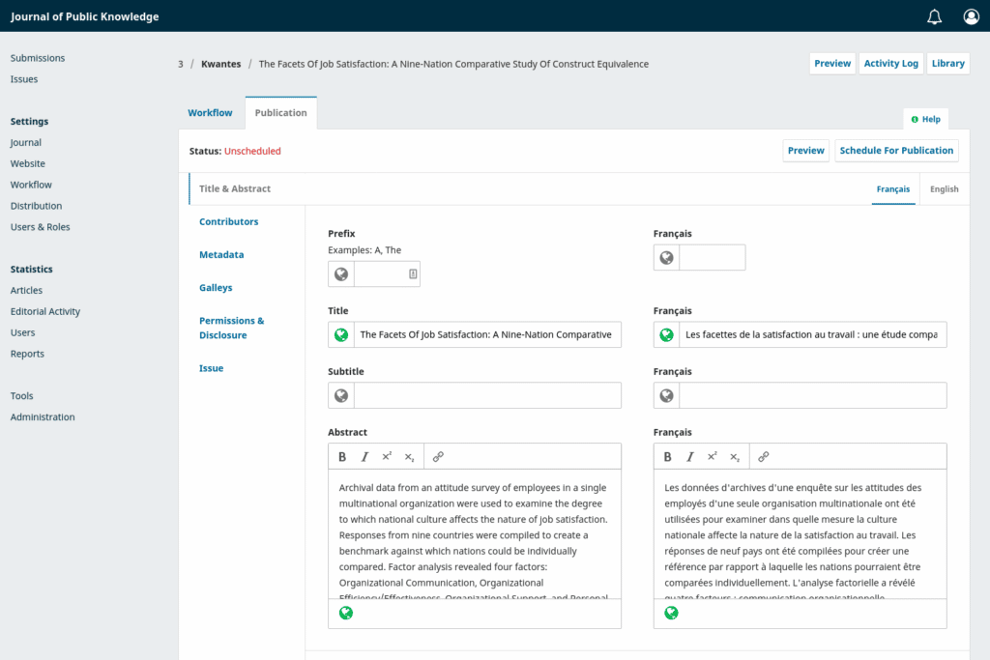Open the notifications bell
The width and height of the screenshot is (990, 660).
[933, 16]
